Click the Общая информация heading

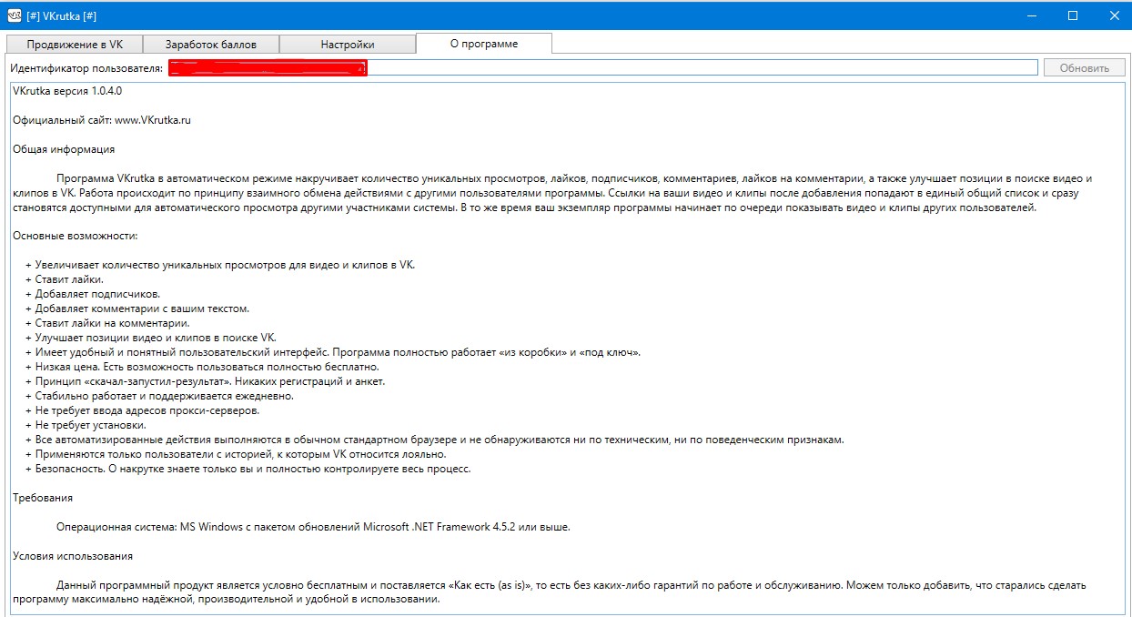[x=64, y=149]
